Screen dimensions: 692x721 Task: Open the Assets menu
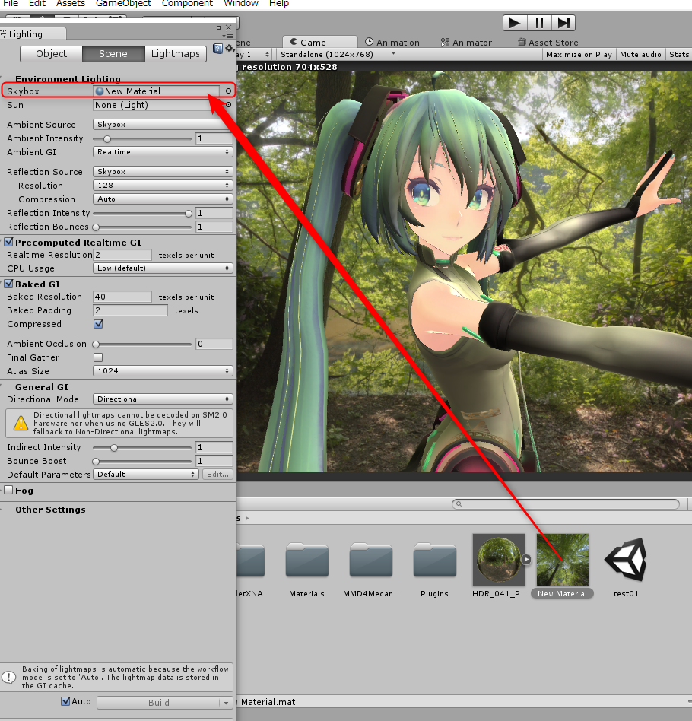[x=71, y=4]
